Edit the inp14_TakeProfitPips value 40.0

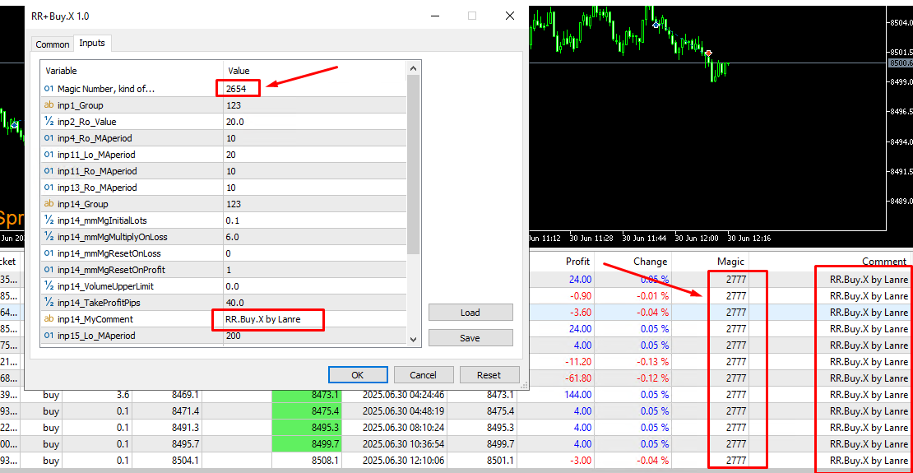pos(314,303)
